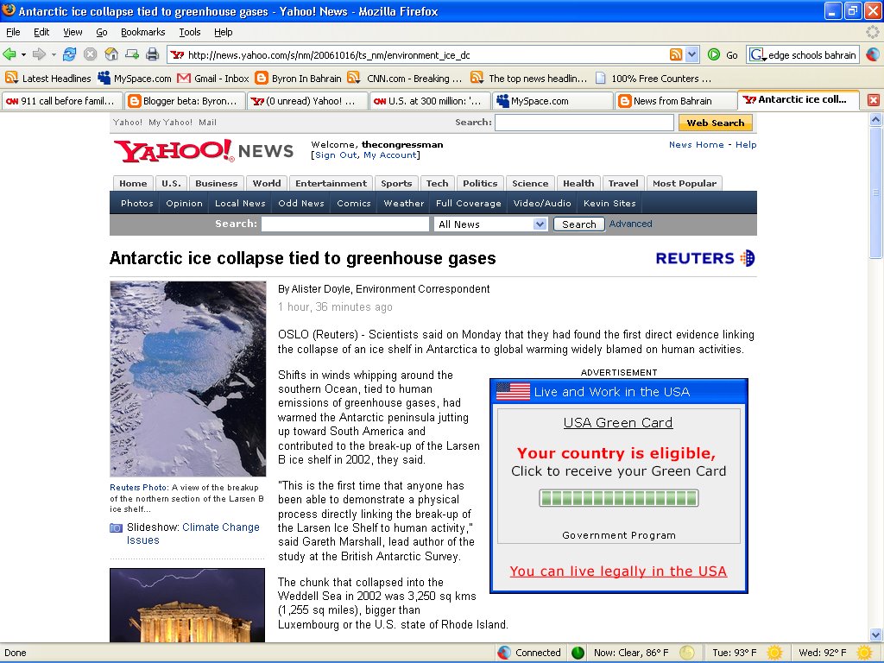Open the Advanced search link
Viewport: 884px width, 663px height.
(x=630, y=224)
